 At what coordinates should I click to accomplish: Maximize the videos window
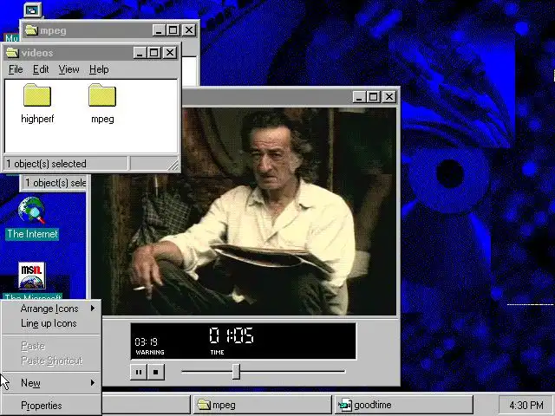154,53
